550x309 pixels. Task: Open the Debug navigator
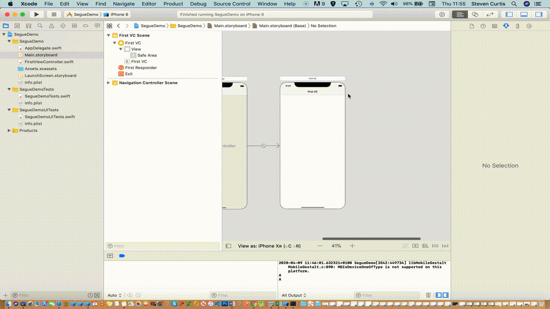(74, 26)
